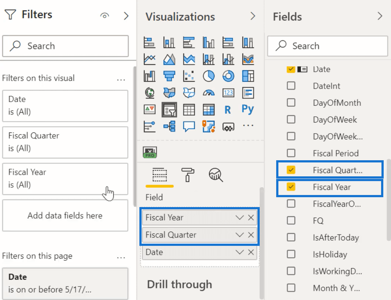Select the key influencers visual
The image size is (391, 300).
coord(149,126)
